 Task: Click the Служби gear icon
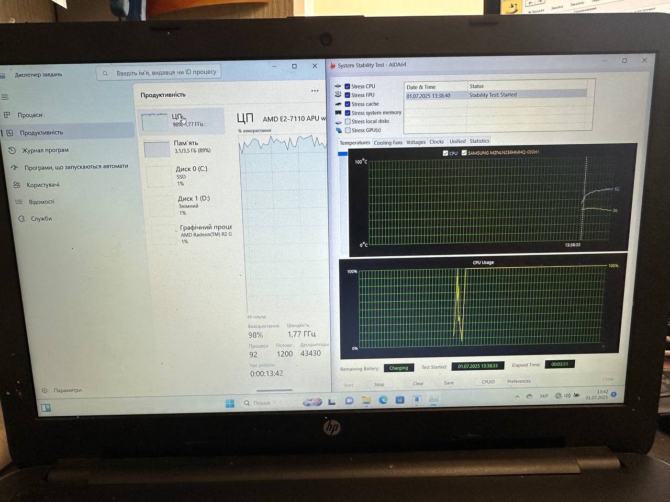[x=21, y=219]
